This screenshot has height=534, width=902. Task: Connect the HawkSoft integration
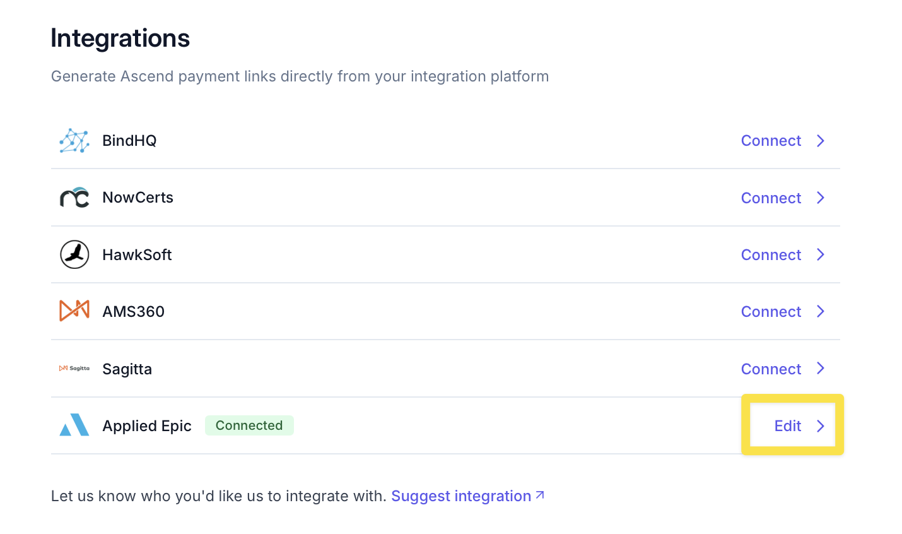(x=771, y=254)
